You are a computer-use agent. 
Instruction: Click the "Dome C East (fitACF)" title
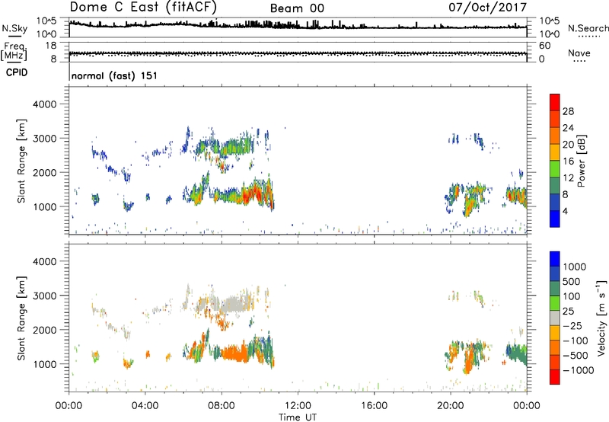pyautogui.click(x=143, y=8)
